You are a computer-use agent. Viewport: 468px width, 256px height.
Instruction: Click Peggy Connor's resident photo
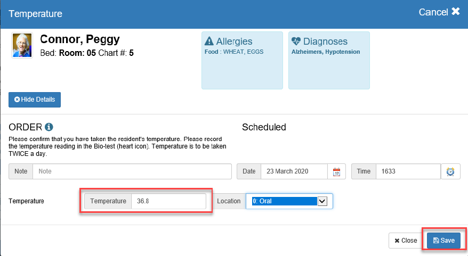coord(22,45)
